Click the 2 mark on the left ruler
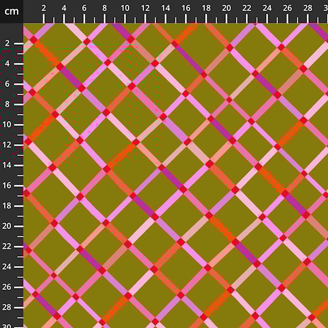The image size is (328, 328). (9, 43)
